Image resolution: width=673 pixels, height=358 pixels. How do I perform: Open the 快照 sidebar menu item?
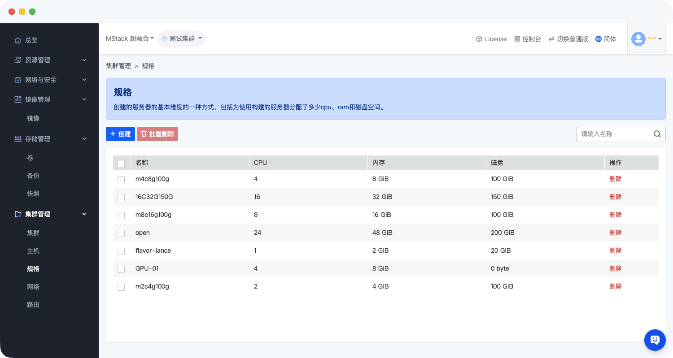coord(33,194)
